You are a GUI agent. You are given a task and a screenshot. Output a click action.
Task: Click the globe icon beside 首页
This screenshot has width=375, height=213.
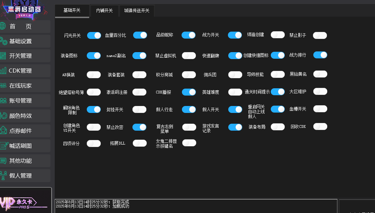pyautogui.click(x=2, y=26)
